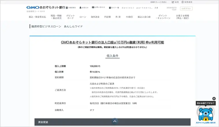
Task: Open AI chat bear mascot
Action: (205, 113)
